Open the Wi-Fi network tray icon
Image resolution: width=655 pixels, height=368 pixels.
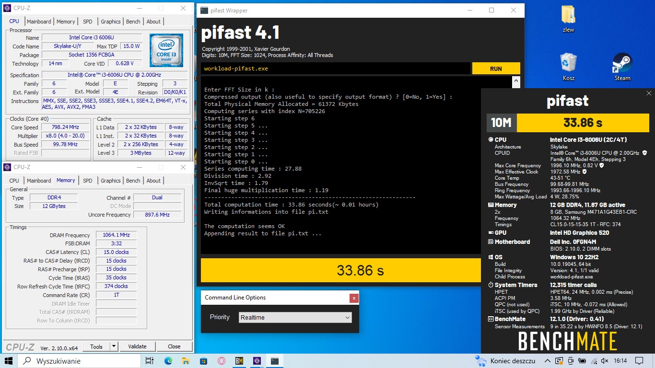[594, 361]
